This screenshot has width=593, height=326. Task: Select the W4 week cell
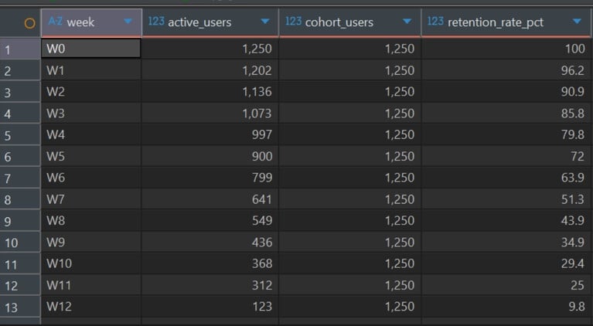[91, 135]
